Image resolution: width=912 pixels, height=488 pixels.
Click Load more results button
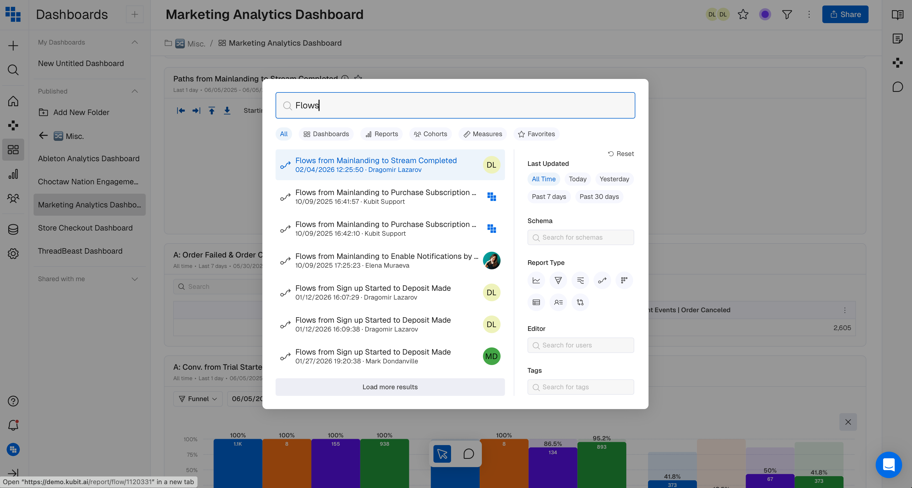coord(390,387)
